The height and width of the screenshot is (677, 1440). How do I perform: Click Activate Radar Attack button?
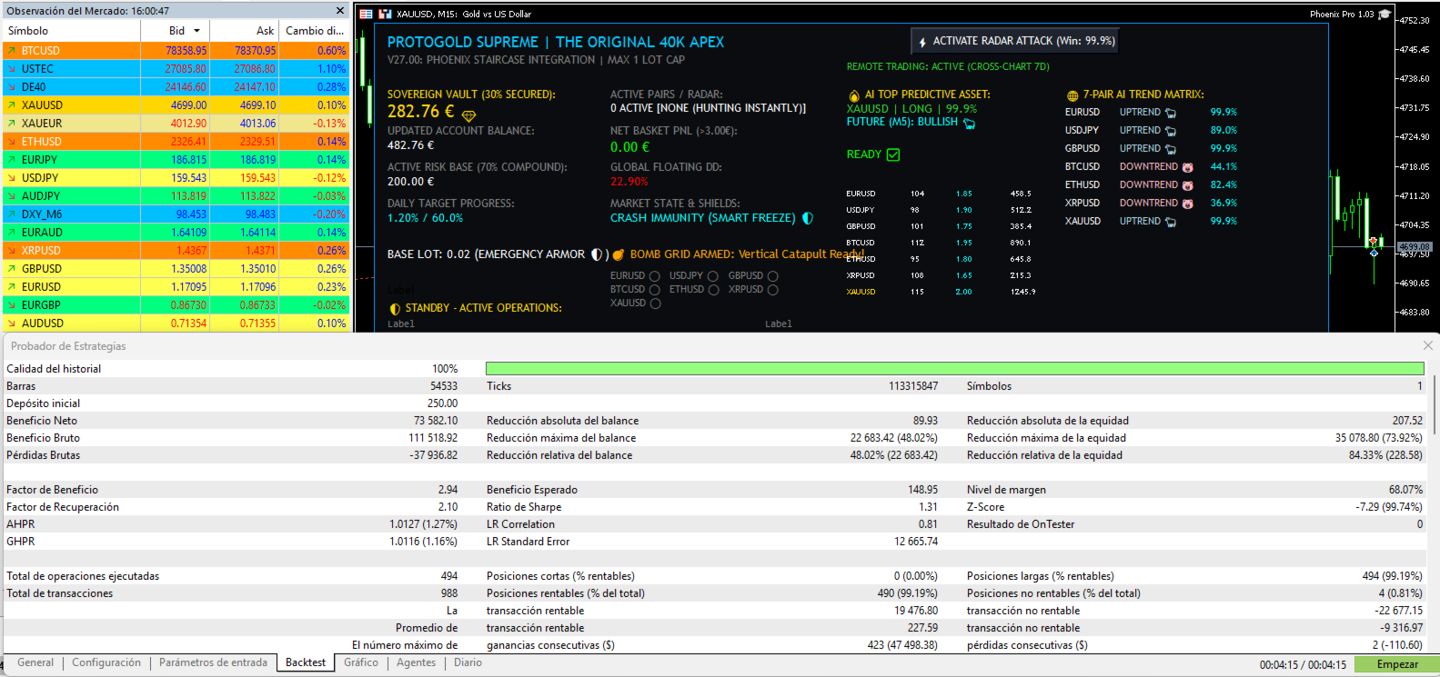click(1015, 41)
